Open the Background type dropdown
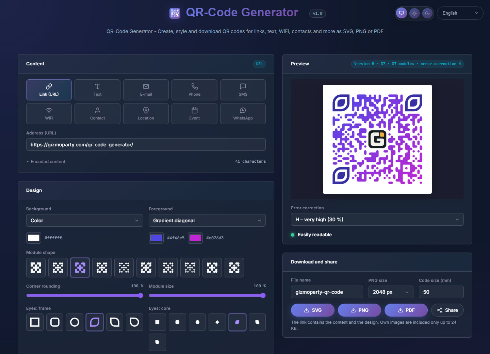 click(85, 221)
